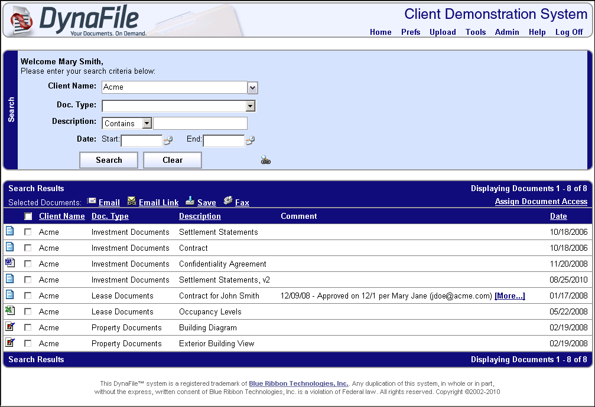Viewport: 595px width, 407px height.
Task: Open document icon for Contract for John Smith
Action: [10, 294]
